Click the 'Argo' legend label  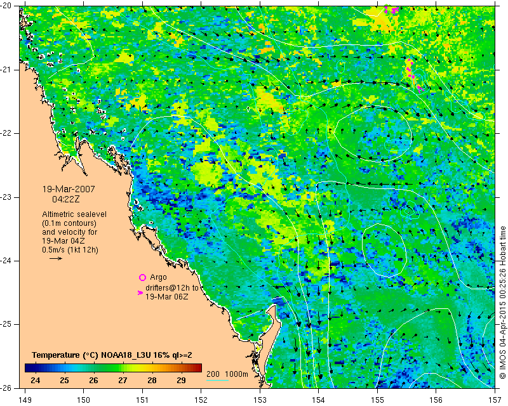point(158,277)
